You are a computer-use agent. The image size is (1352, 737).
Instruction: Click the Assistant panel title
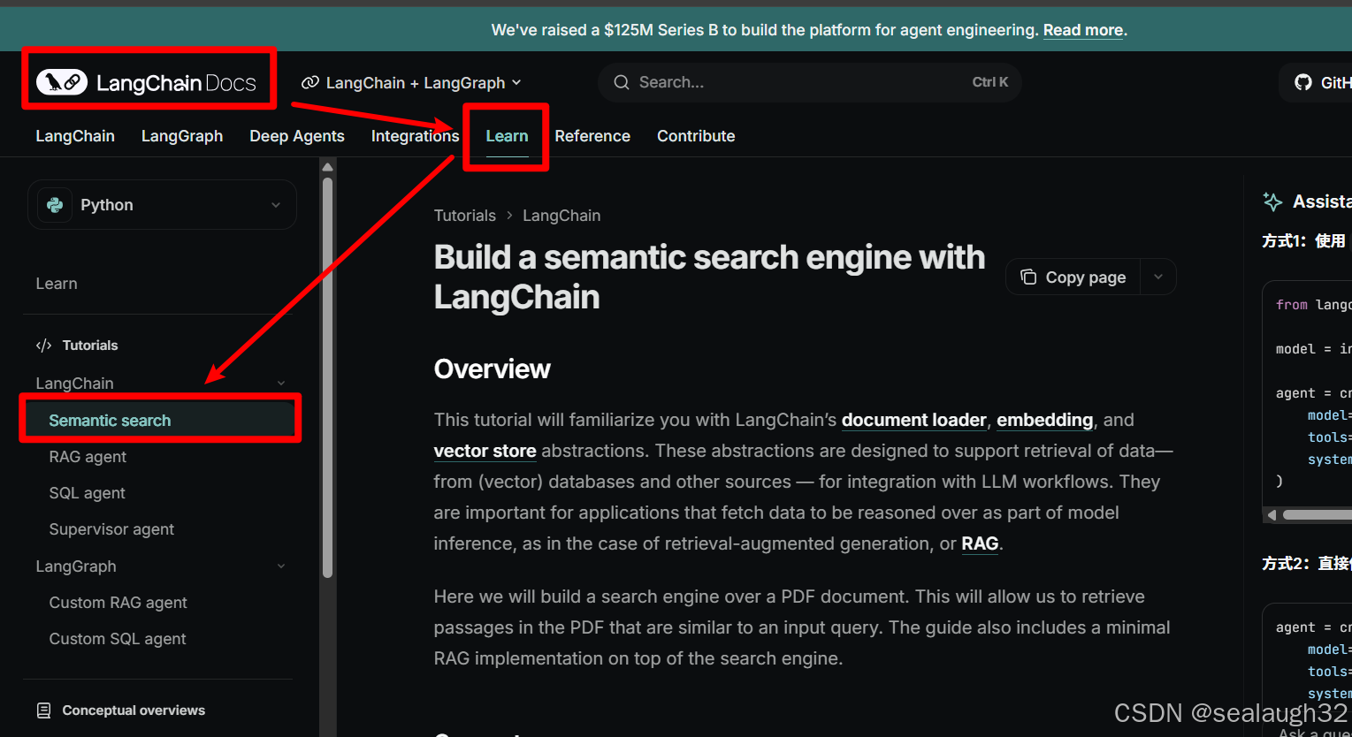[x=1322, y=201]
